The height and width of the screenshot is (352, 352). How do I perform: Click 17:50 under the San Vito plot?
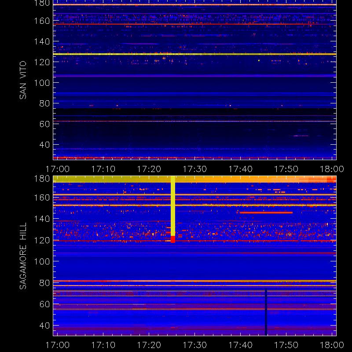(286, 169)
